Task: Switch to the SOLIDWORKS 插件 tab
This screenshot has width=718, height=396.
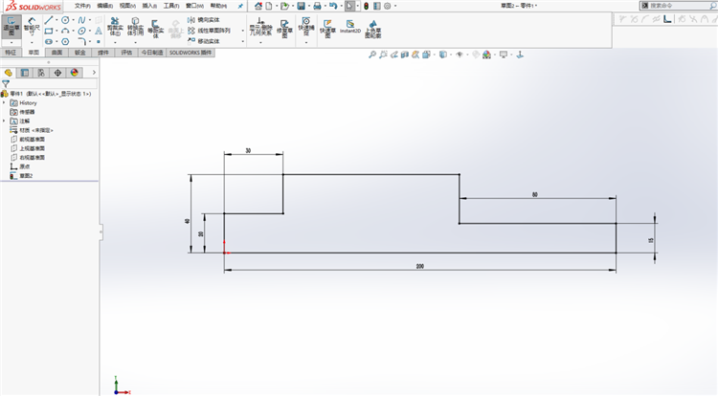Action: pos(191,53)
